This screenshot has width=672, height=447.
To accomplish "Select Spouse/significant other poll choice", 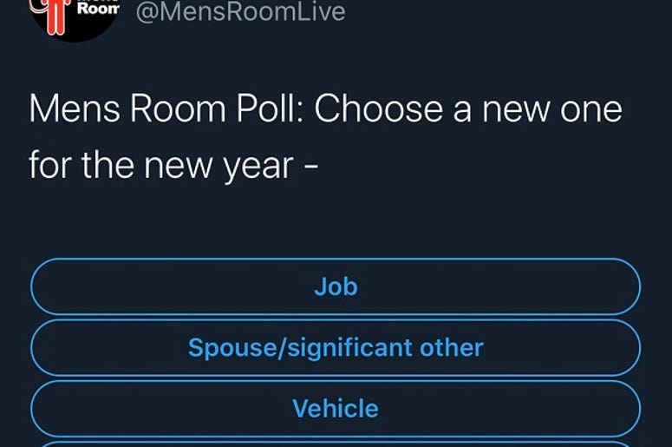I will click(336, 347).
